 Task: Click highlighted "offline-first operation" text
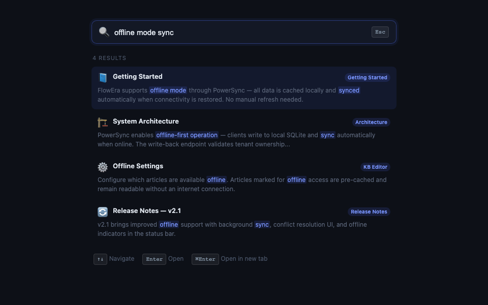click(x=187, y=135)
